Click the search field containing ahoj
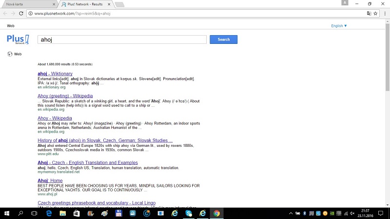 tap(122, 40)
